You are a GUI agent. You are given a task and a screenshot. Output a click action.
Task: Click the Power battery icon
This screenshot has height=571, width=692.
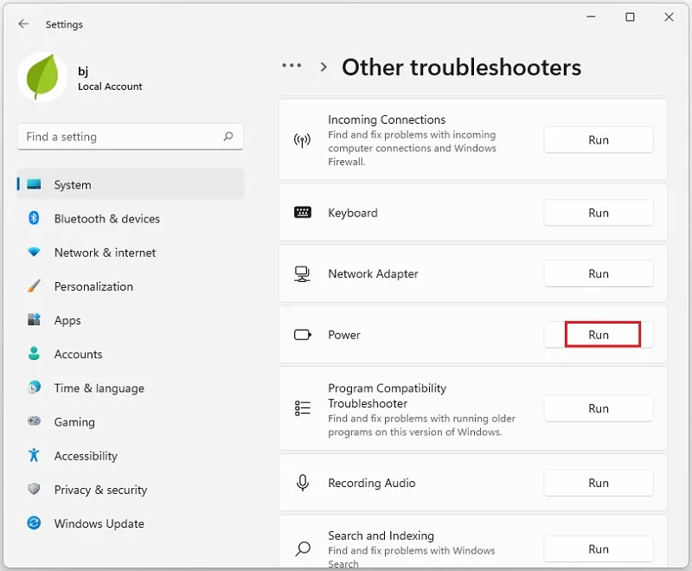303,335
